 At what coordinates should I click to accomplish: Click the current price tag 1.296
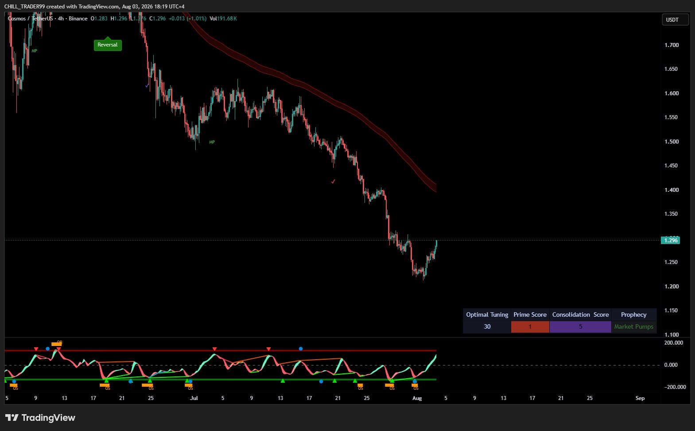(670, 240)
